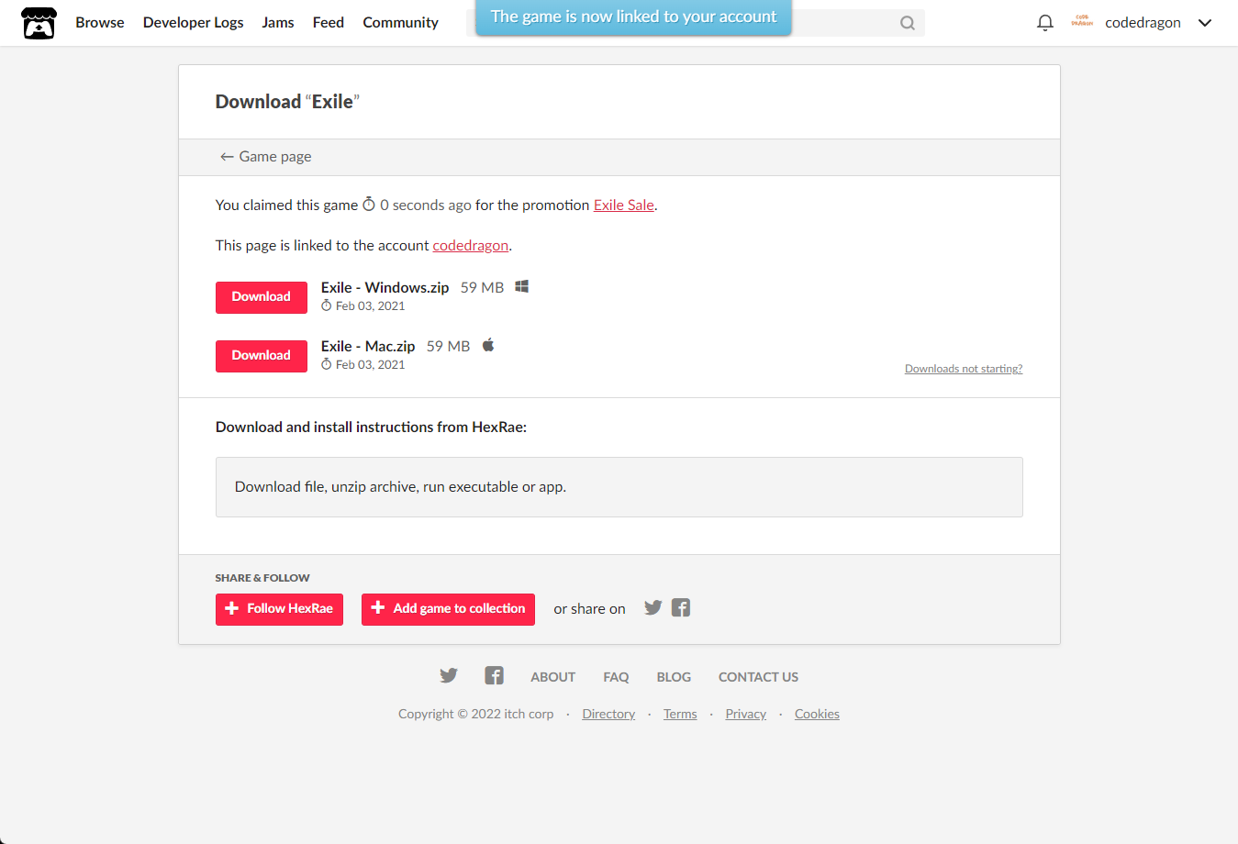The image size is (1238, 844).
Task: Open the Terms link
Action: 680,714
